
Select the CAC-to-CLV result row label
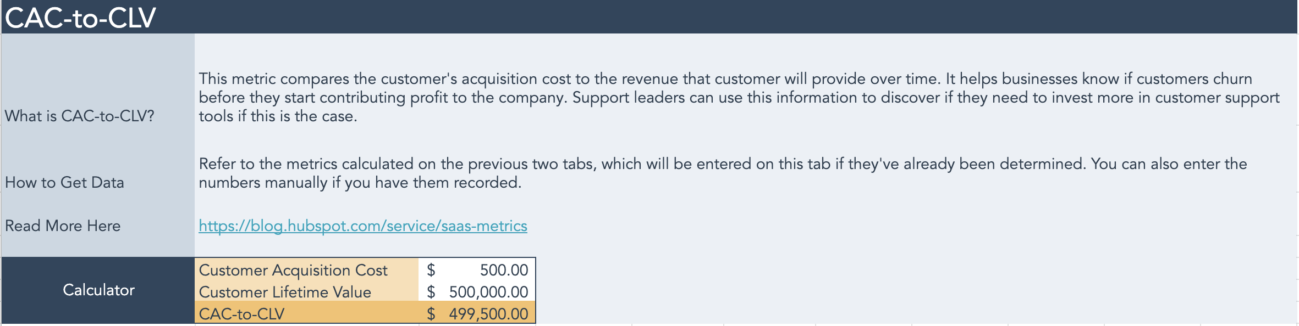tap(242, 314)
